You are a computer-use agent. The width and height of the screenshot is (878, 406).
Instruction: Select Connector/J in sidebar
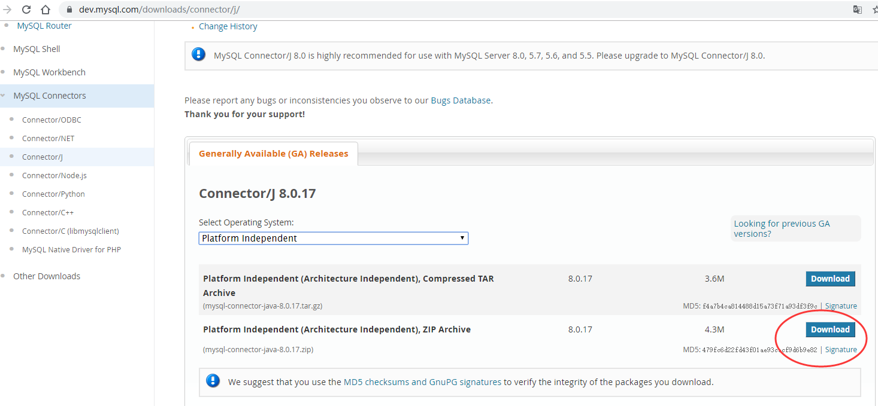coord(43,157)
